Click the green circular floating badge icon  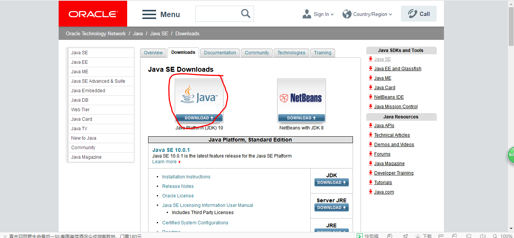[511, 154]
